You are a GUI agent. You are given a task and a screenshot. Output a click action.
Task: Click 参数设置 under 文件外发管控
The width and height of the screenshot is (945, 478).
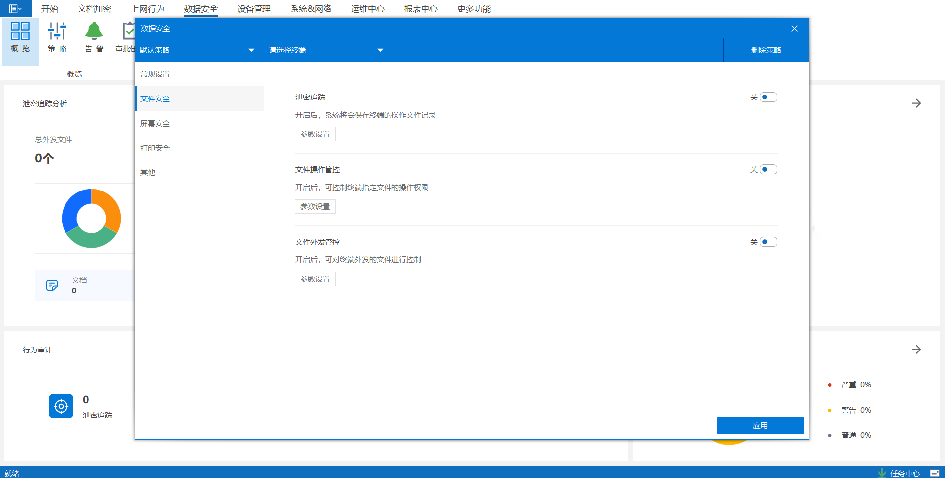(315, 279)
